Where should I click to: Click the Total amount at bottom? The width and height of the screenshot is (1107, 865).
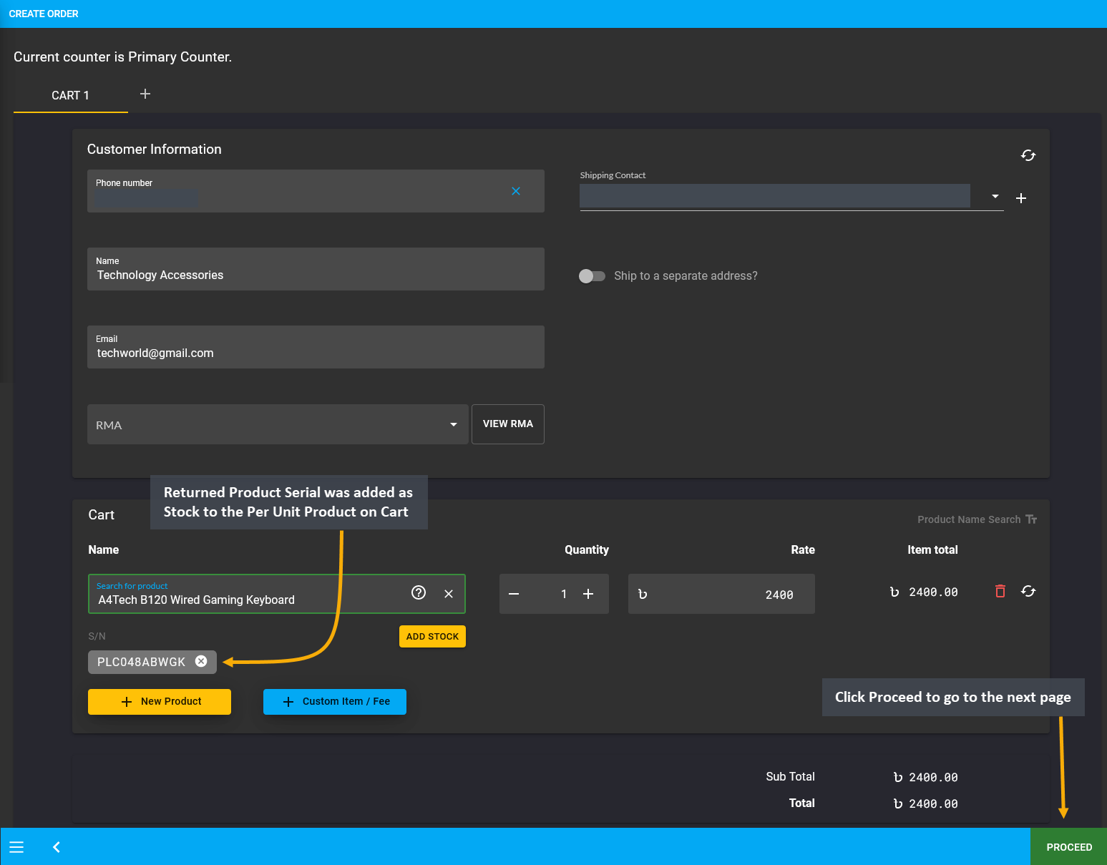coord(925,804)
